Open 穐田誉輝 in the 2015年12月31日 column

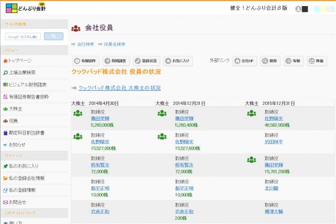(x=274, y=165)
